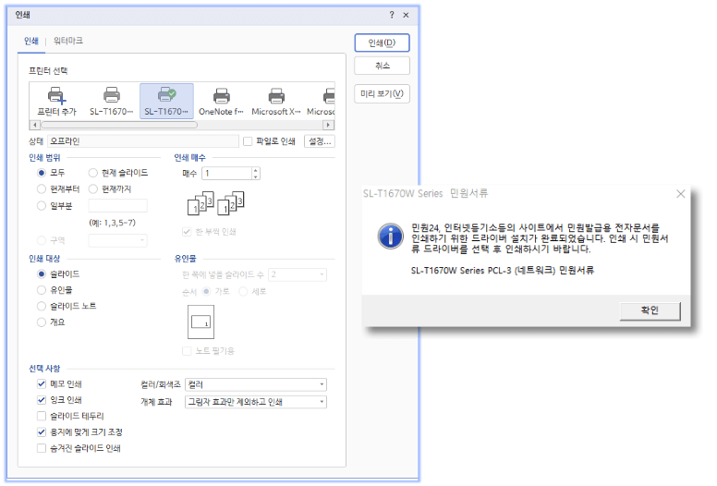Click the help question mark in print dialog

[392, 15]
